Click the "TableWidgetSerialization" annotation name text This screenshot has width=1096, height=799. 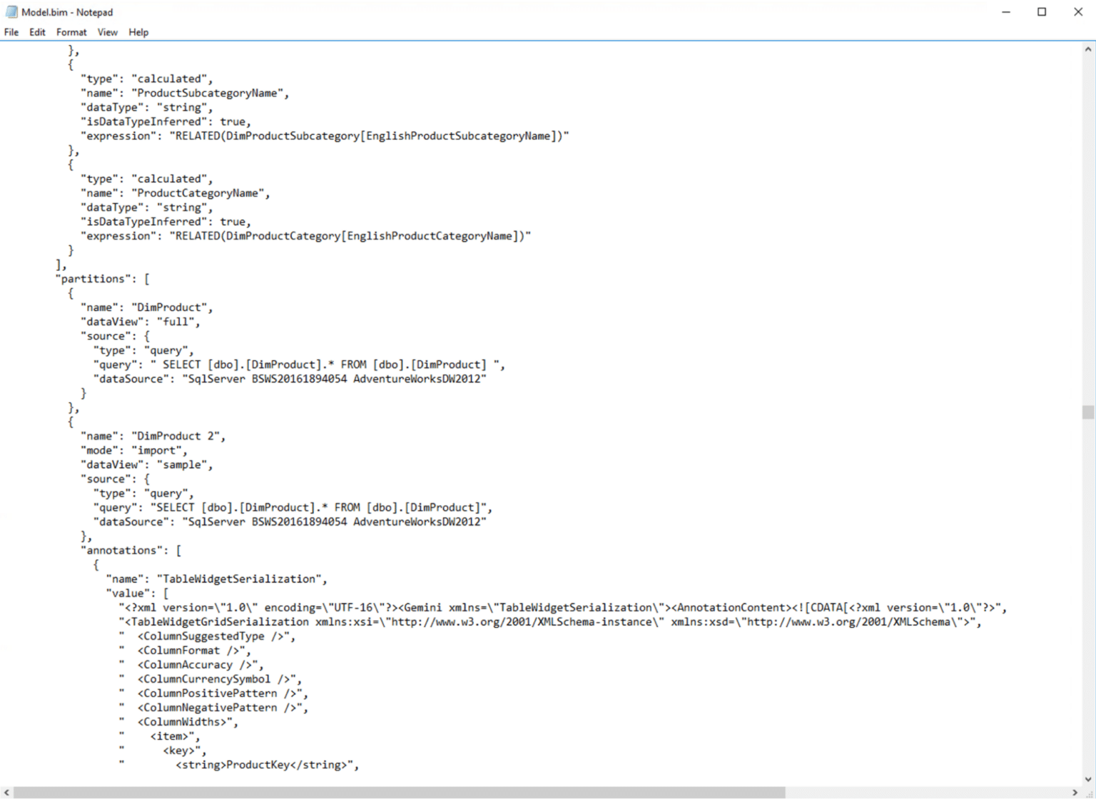click(x=240, y=579)
